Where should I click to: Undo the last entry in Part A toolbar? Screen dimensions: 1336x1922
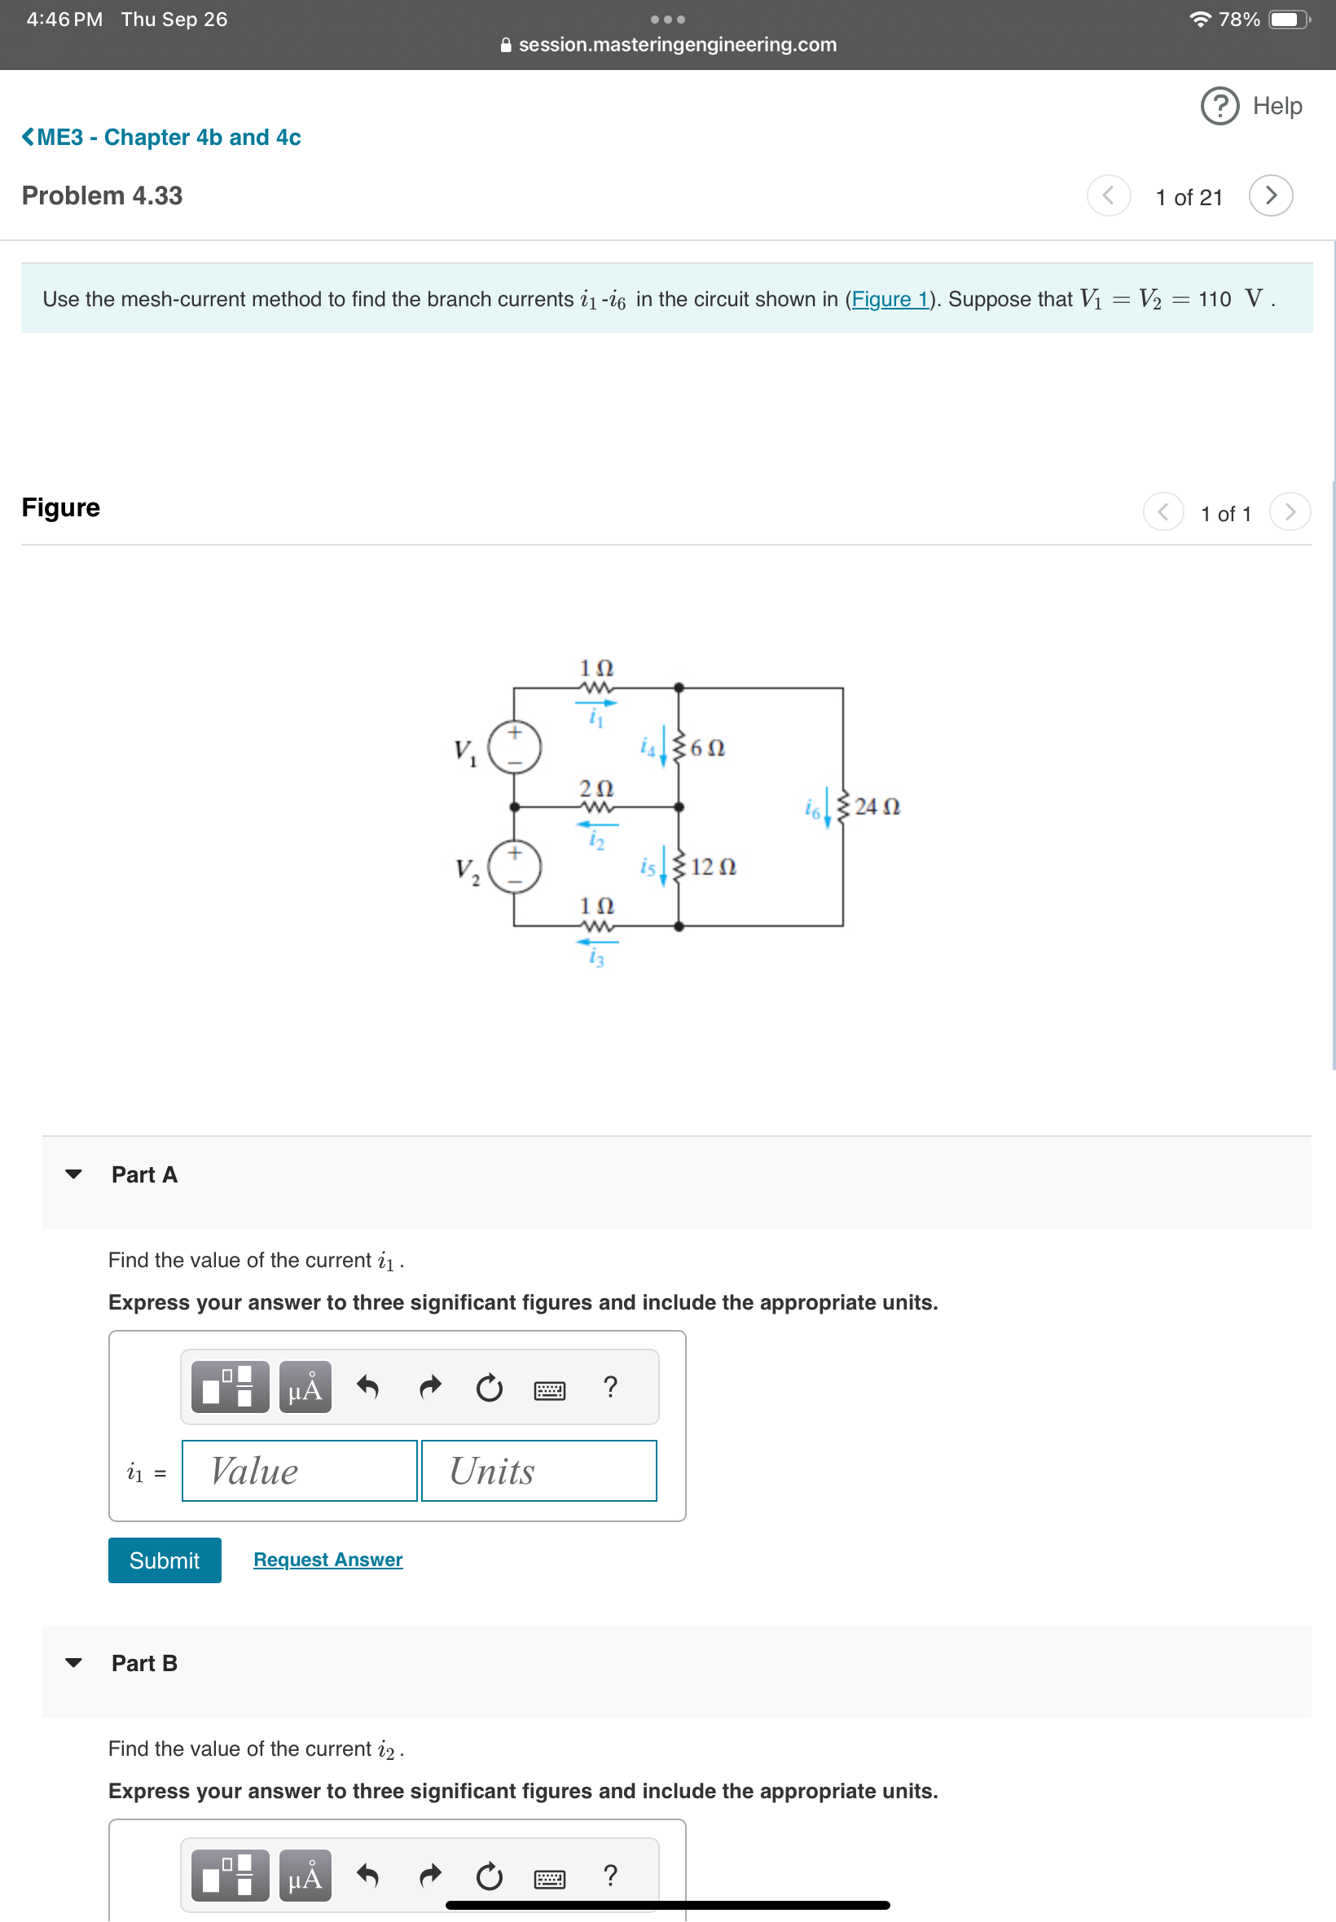click(368, 1386)
